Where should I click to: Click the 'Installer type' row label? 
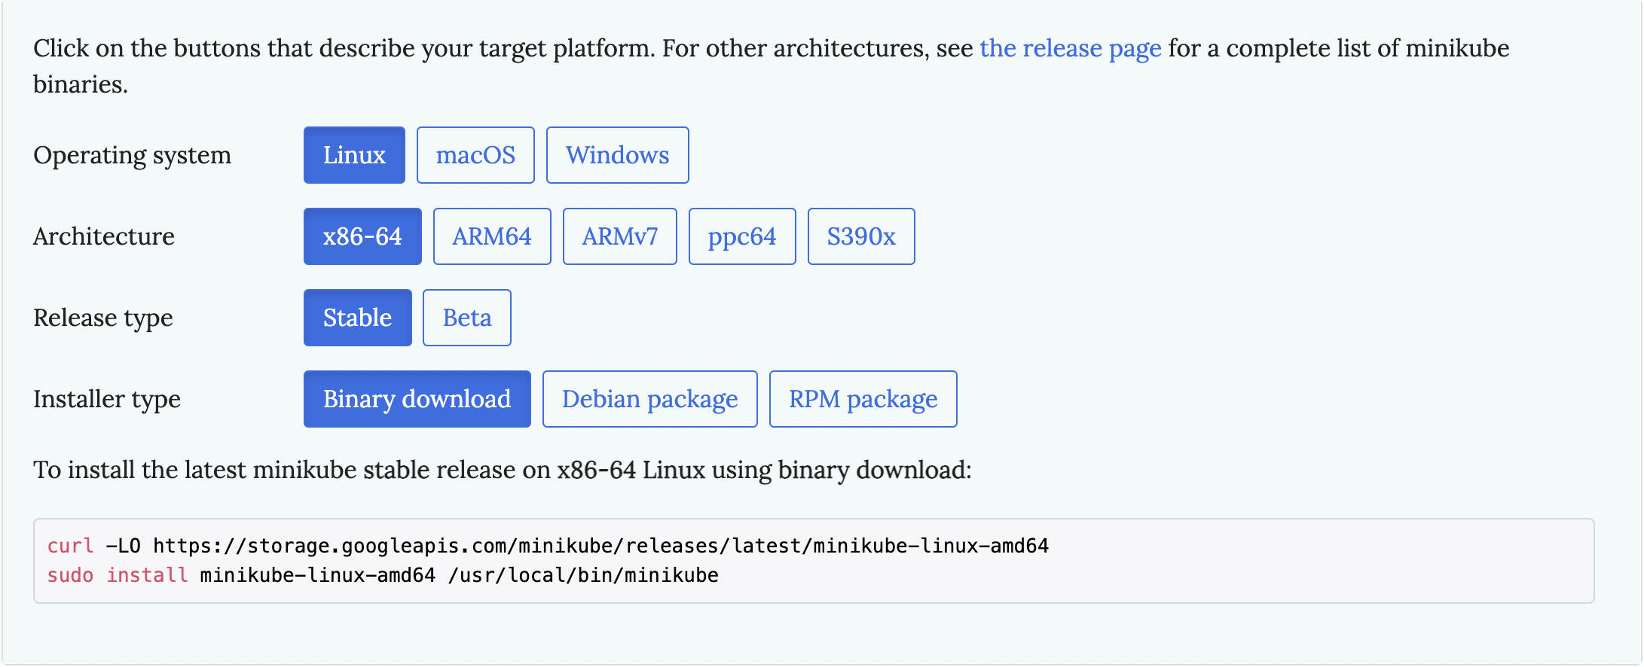click(x=107, y=399)
